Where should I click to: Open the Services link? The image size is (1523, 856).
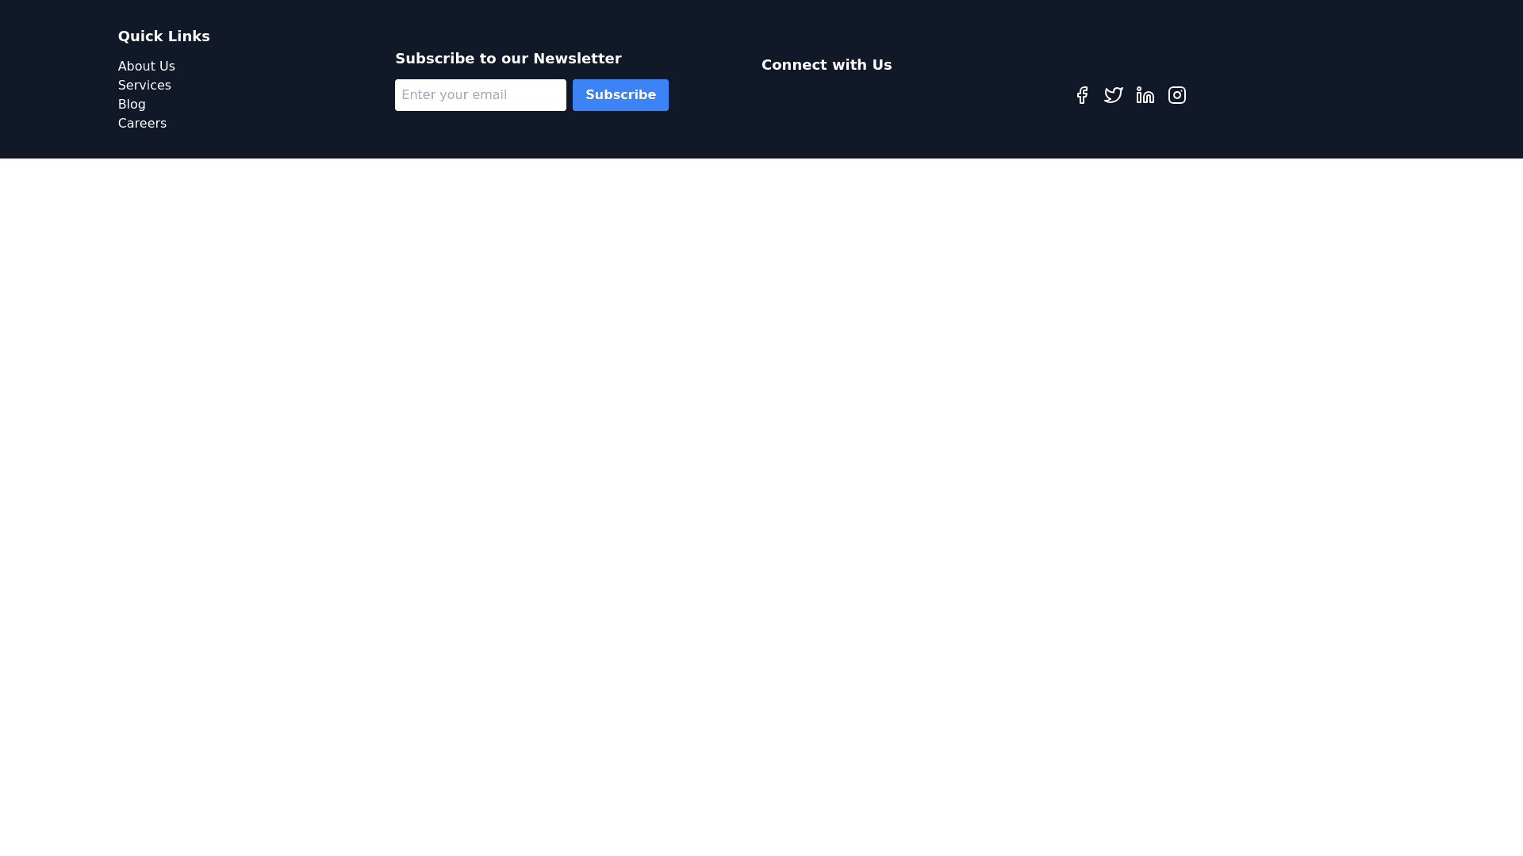point(144,86)
